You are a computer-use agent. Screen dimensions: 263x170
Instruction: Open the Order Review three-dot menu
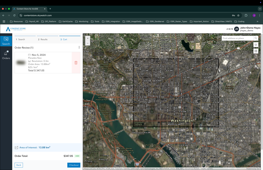tap(79, 47)
